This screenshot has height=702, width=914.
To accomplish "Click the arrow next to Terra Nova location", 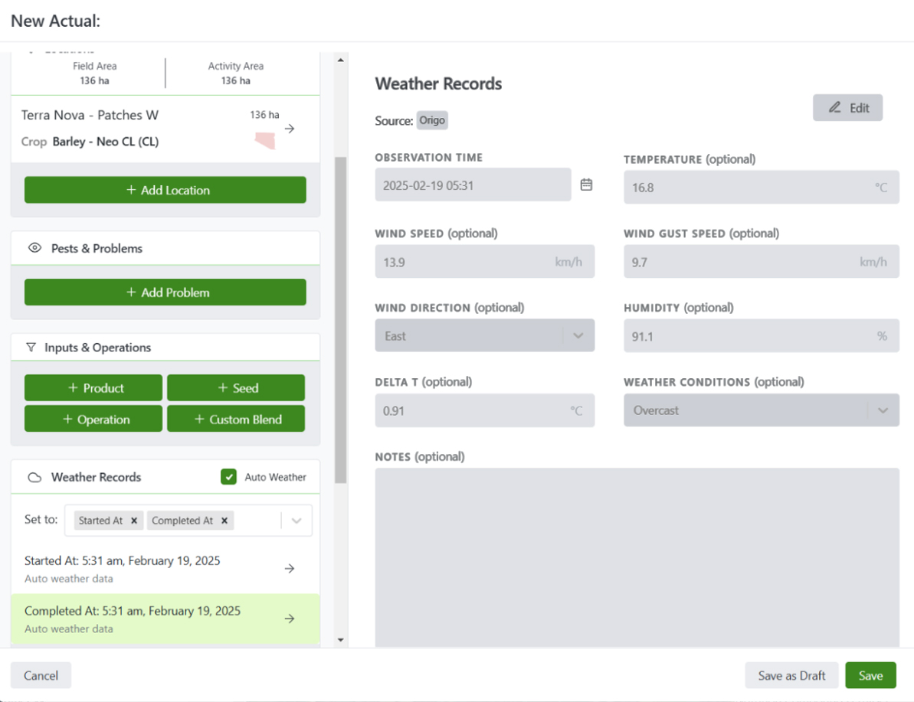I will pos(290,129).
